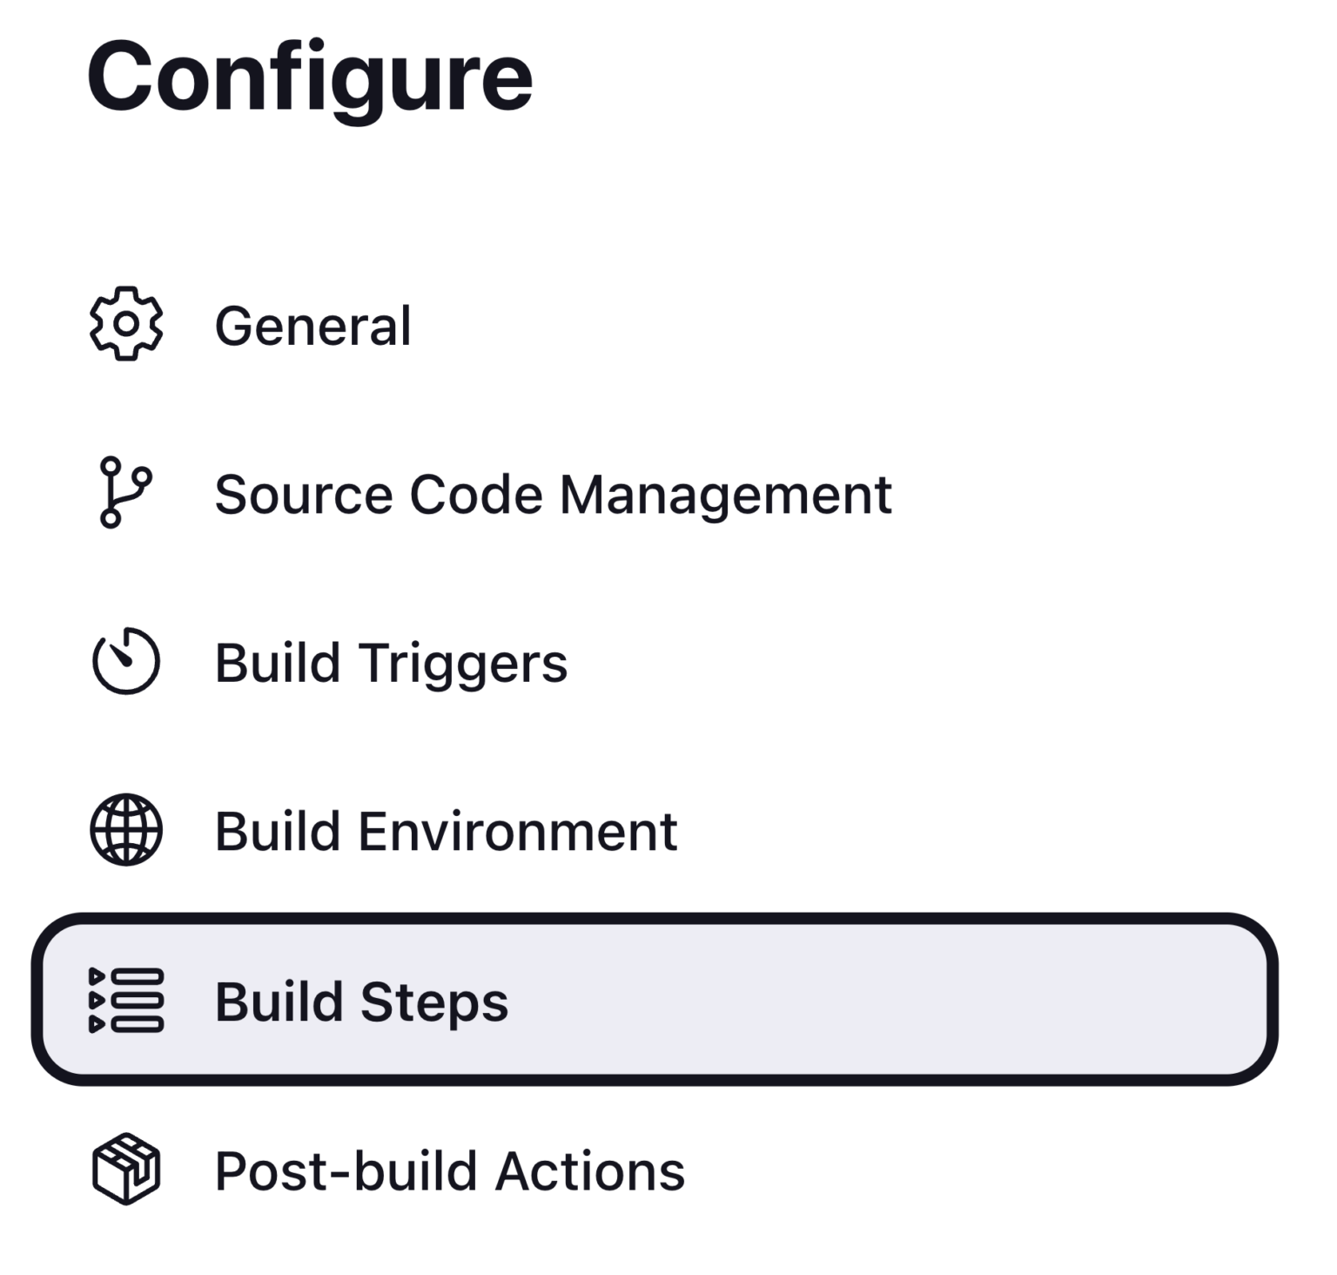Open the Build Environment section
Screen dimensions: 1337x1275
[447, 830]
